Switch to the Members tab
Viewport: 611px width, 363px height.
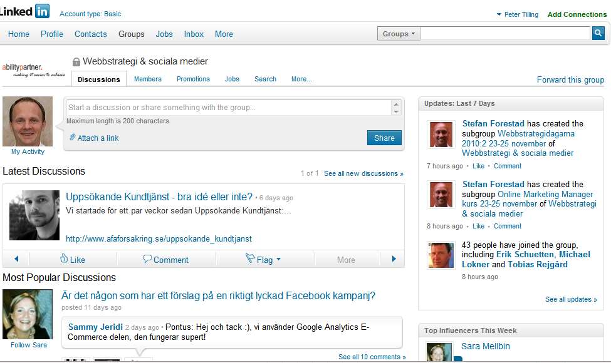(148, 79)
